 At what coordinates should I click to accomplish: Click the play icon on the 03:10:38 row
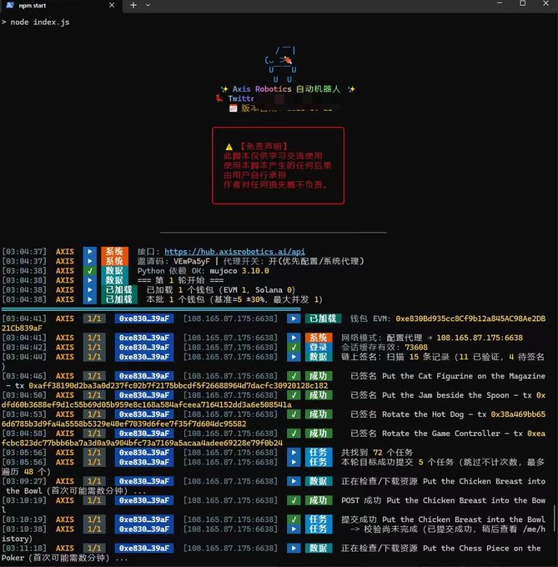click(294, 529)
